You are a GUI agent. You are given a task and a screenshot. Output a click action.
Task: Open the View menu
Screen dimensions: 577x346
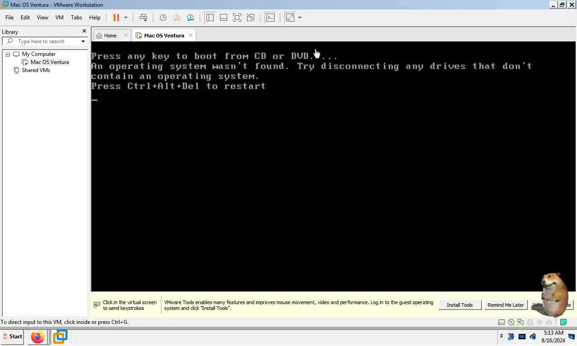click(x=42, y=18)
